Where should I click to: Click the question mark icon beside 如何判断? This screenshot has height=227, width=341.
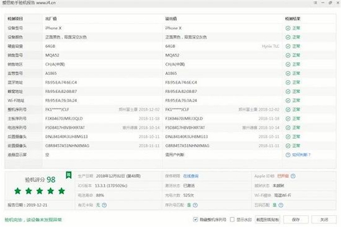click(x=287, y=155)
